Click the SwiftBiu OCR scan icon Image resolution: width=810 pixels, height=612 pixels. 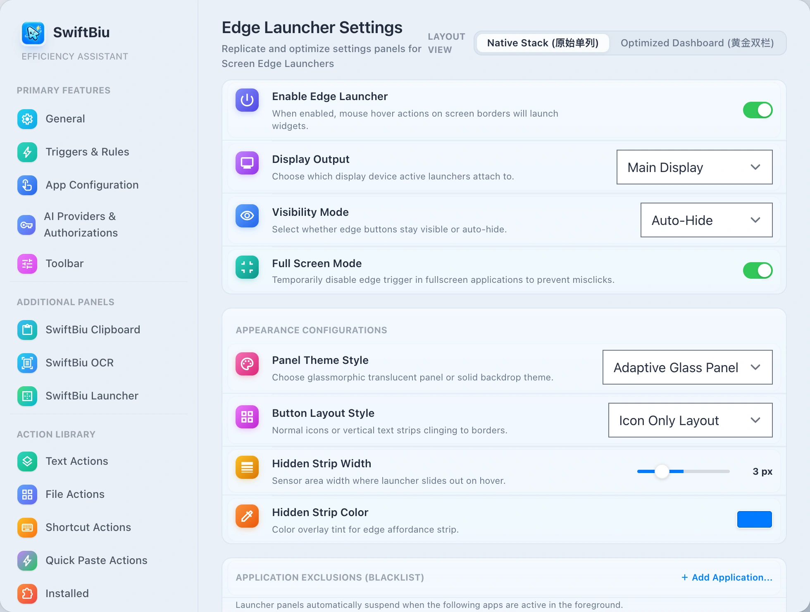pyautogui.click(x=27, y=363)
